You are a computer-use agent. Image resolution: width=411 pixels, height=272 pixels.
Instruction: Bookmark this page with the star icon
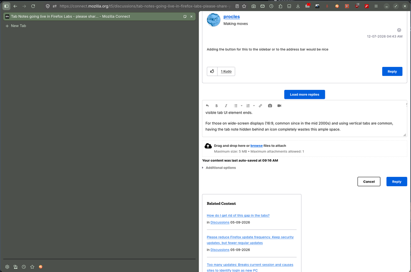pyautogui.click(x=244, y=6)
